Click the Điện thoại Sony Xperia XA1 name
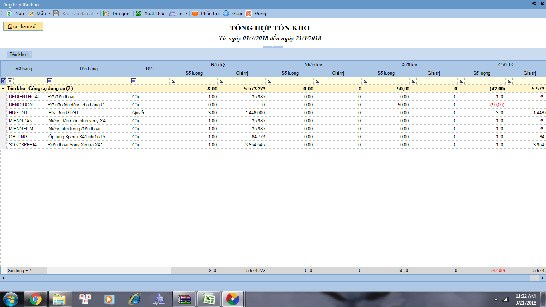 (76, 145)
